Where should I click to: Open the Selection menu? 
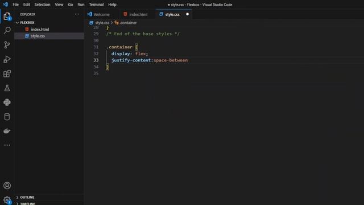tap(42, 5)
